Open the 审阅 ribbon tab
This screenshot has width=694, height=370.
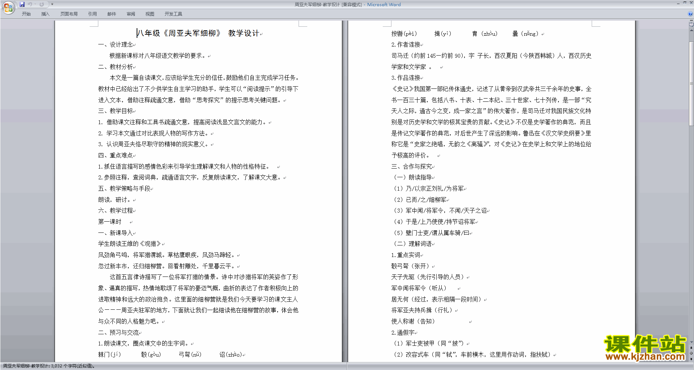pyautogui.click(x=131, y=14)
